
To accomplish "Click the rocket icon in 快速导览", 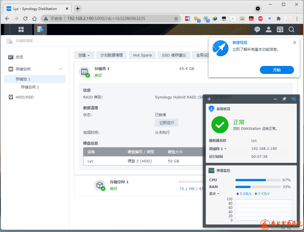I will point(221,48).
